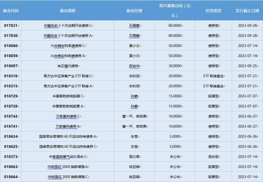
Task: Select fund code 018663
Action: click(11, 167)
